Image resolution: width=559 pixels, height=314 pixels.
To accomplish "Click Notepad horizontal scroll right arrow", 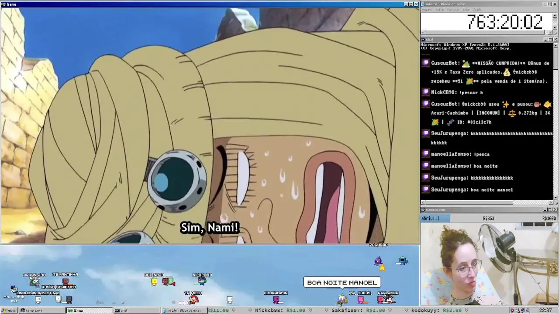I will point(550,32).
